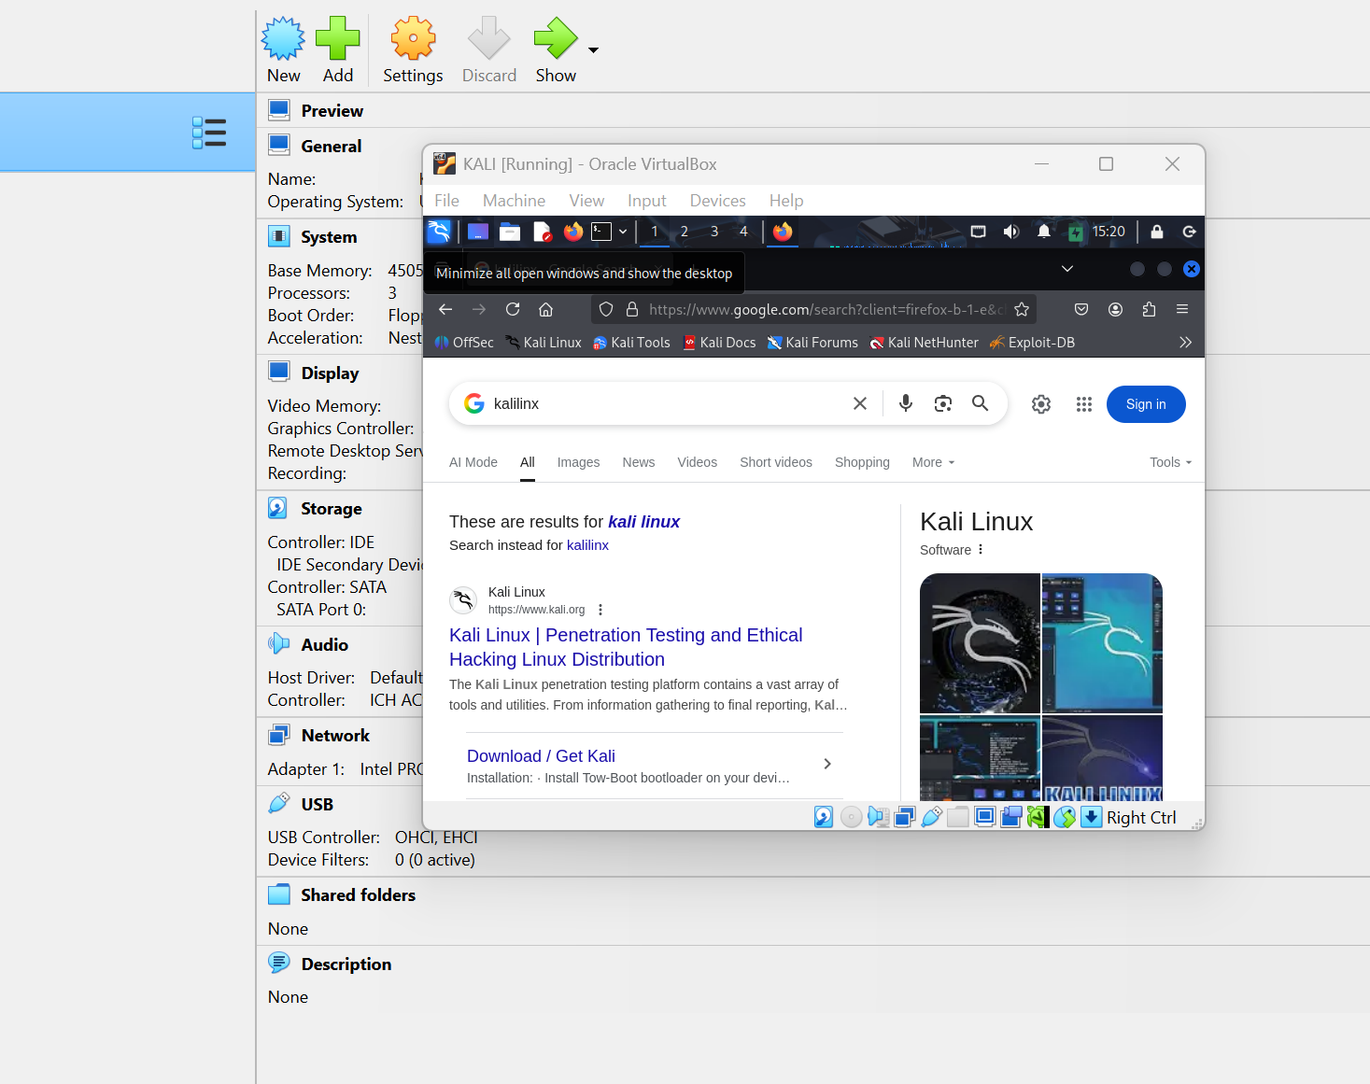Viewport: 1370px width, 1084px height.
Task: Open the Devices menu in KALI VM window
Action: pyautogui.click(x=717, y=201)
